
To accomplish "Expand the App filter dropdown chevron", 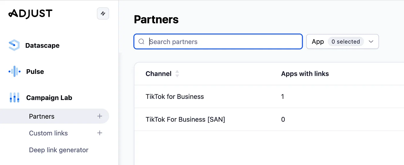I will tap(371, 42).
